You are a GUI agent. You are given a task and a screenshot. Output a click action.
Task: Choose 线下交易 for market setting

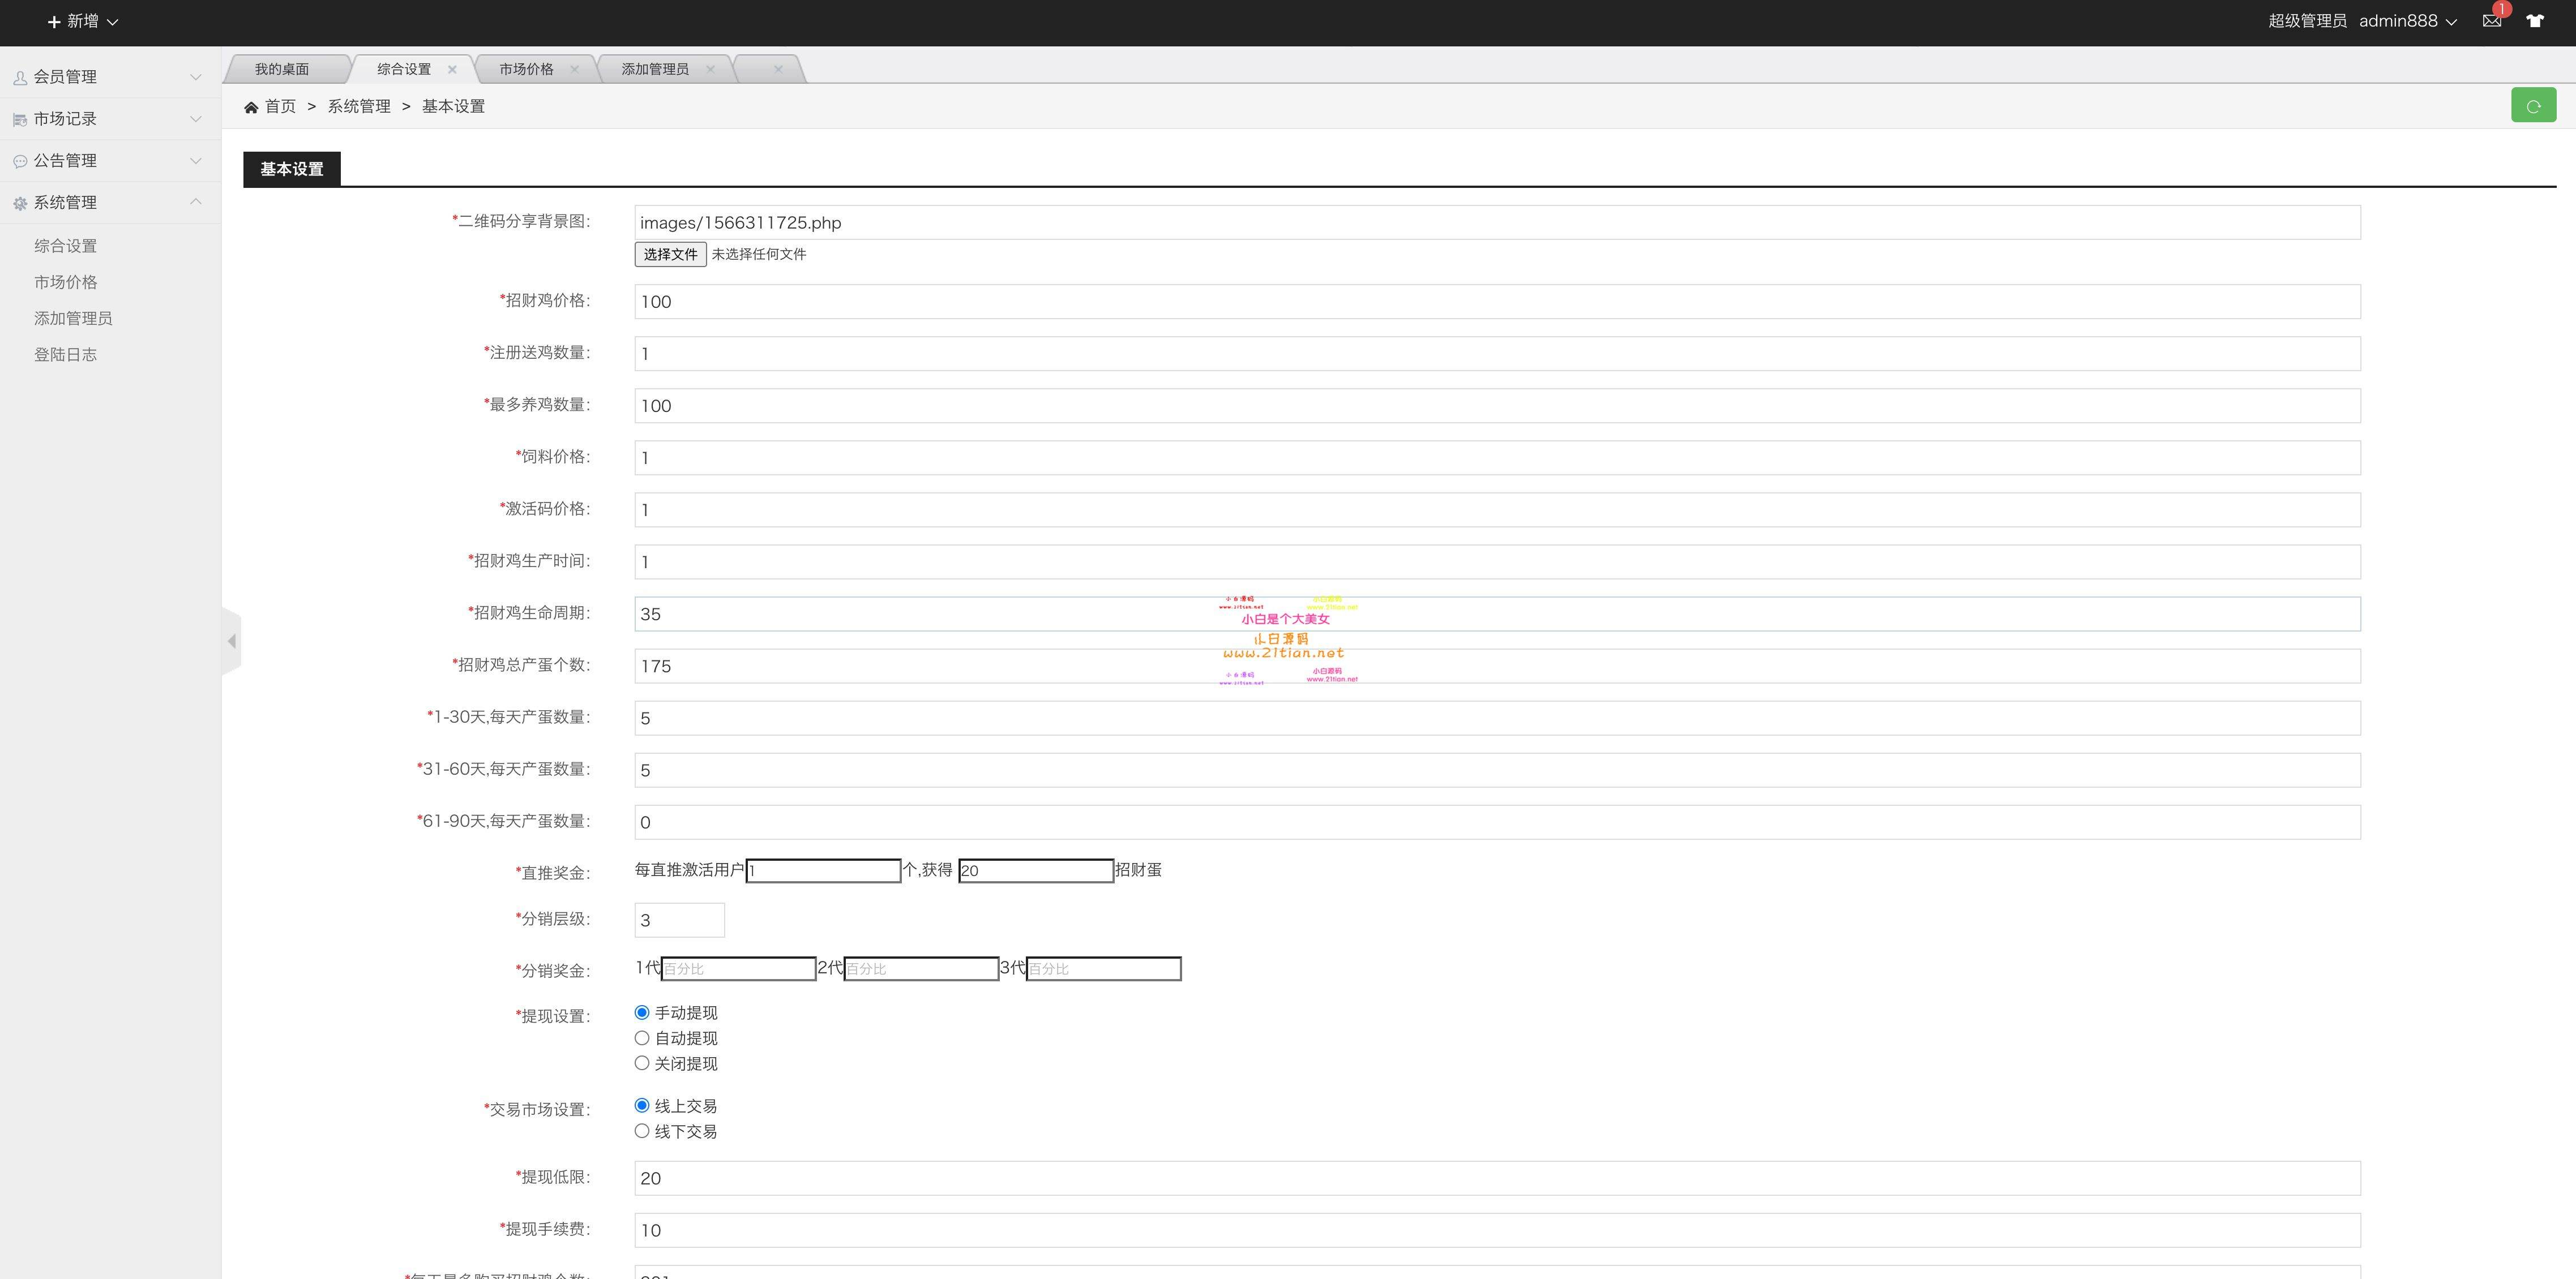[x=642, y=1131]
